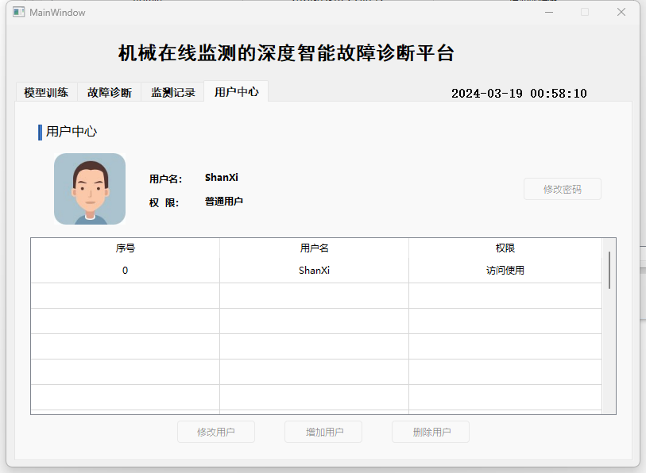Screen dimensions: 646x473
Task: Click the 删除用户 button
Action: click(x=431, y=433)
